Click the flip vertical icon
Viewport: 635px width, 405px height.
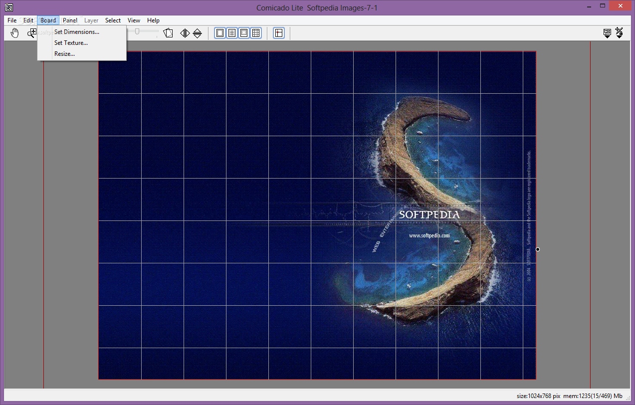[x=198, y=33]
